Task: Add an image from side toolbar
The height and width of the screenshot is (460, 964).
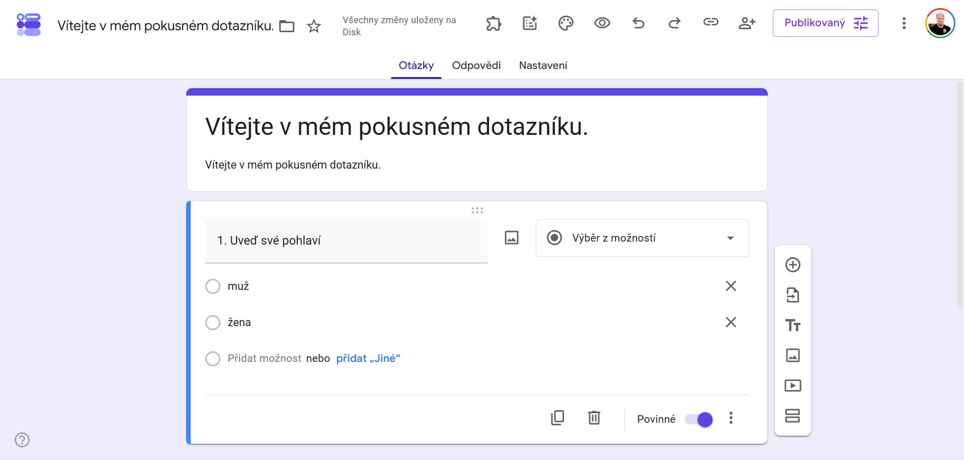Action: (793, 355)
